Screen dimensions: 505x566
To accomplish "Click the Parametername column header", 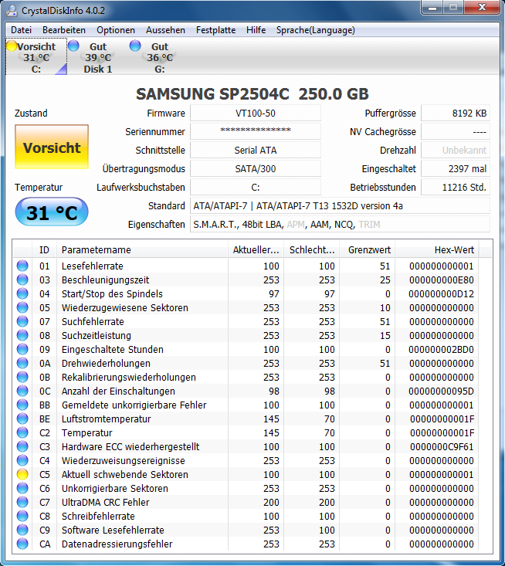I will point(142,249).
